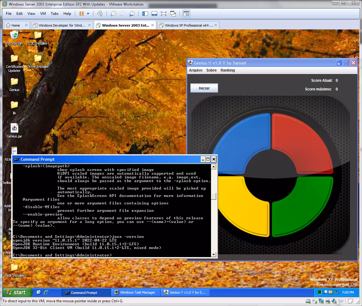Click the Command Prompt scrollbar thumb
This screenshot has height=306, width=362.
pos(213,196)
